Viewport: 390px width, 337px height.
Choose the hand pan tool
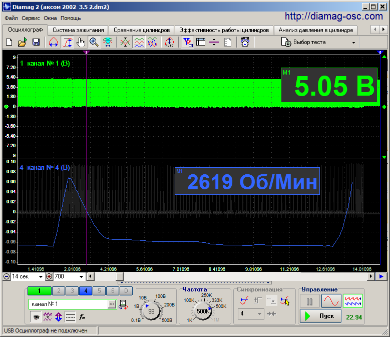[81, 42]
